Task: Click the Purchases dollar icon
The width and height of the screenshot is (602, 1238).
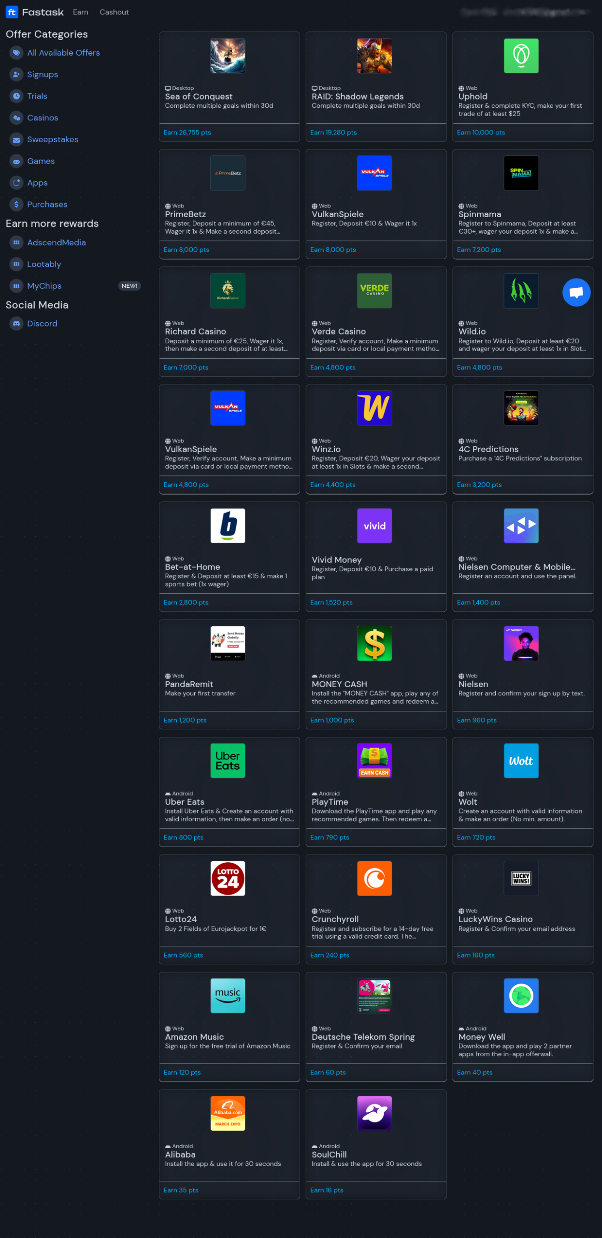Action: point(16,205)
